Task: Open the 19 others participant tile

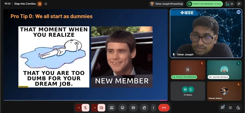Action: [188, 91]
